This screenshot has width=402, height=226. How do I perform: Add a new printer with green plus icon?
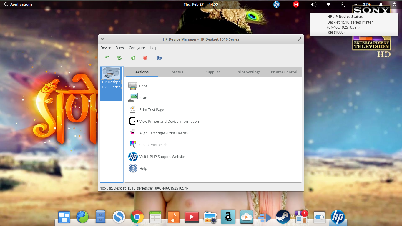(133, 58)
